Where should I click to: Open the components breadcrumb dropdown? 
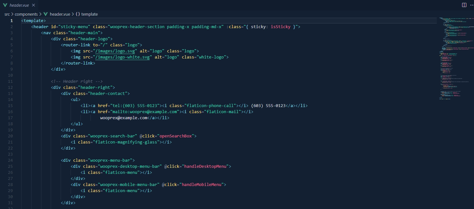point(27,14)
